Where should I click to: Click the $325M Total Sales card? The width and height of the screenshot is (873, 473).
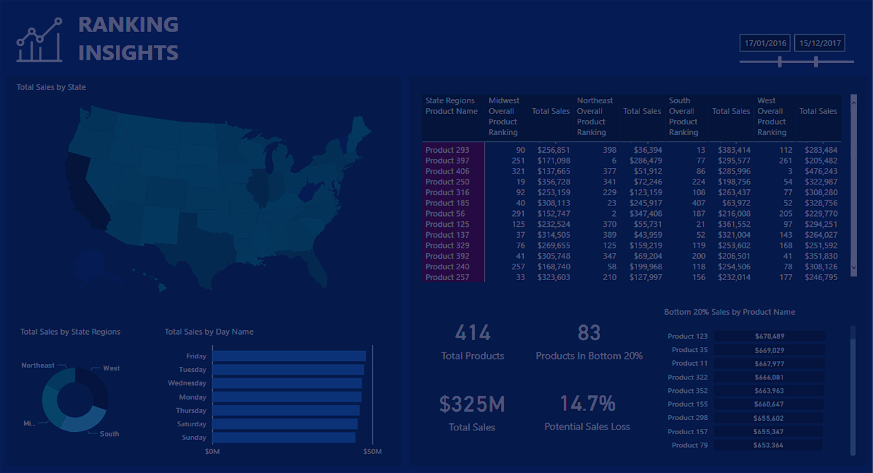[x=472, y=413]
